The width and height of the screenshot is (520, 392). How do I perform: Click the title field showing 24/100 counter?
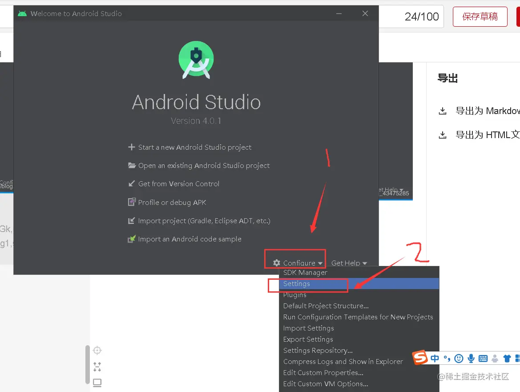coord(411,16)
